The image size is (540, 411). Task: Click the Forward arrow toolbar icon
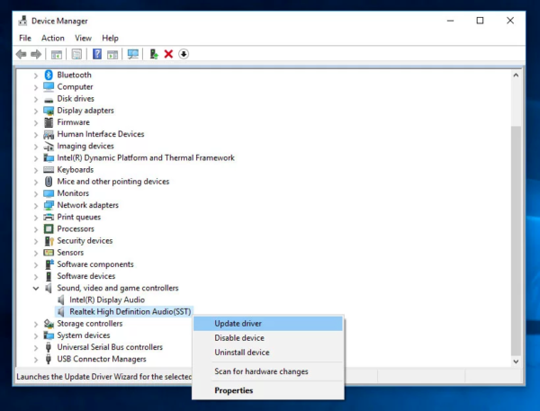click(36, 54)
